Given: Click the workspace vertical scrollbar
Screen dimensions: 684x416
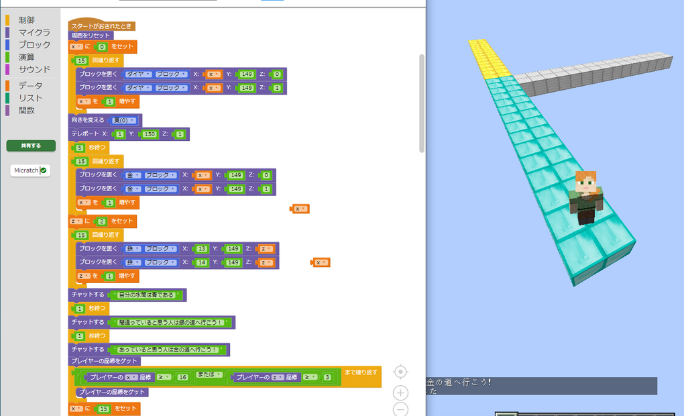Looking at the screenshot, I should 421,103.
